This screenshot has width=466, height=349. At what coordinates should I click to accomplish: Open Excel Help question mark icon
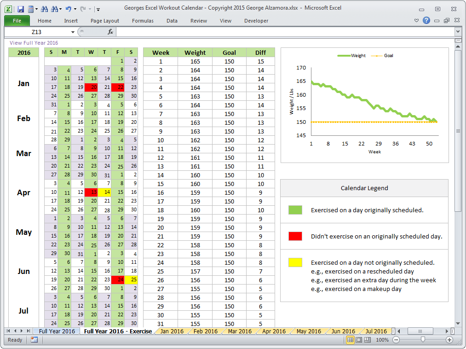[x=426, y=20]
